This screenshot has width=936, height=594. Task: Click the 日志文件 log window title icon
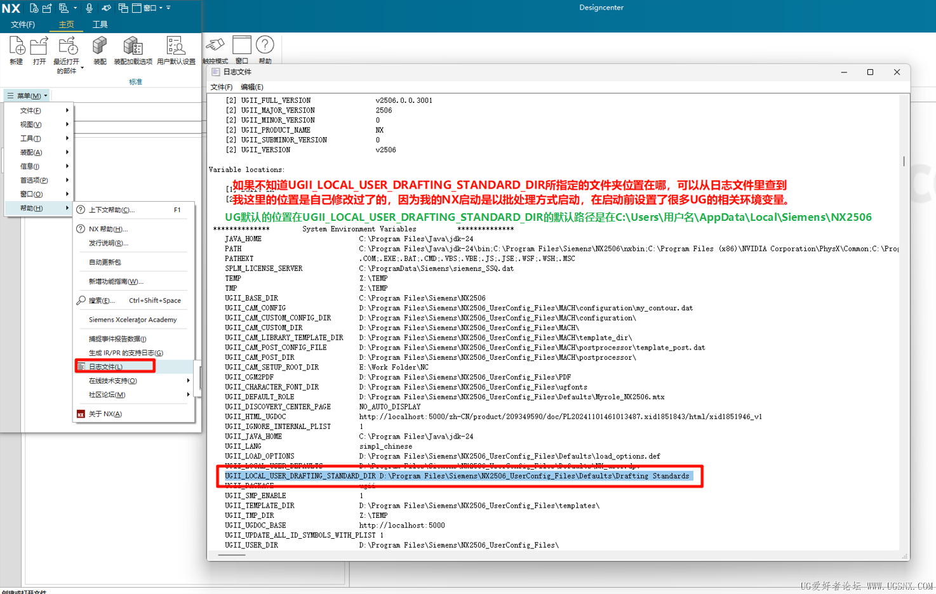point(215,72)
